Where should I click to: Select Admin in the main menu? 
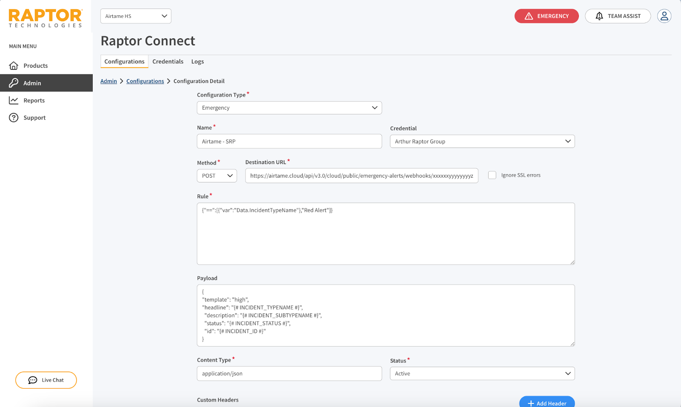[46, 83]
